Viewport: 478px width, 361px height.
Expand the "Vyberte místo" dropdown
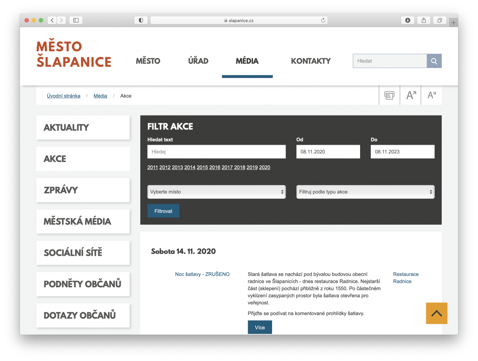(x=216, y=192)
